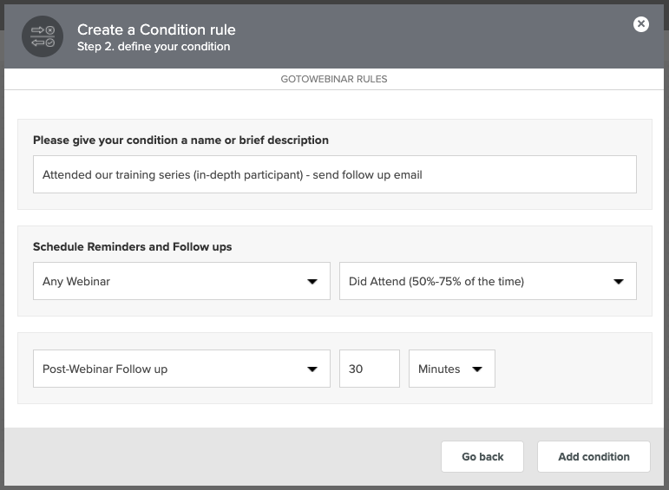Open the Did Attend (50%-75%) dropdown
This screenshot has height=490, width=669.
click(x=488, y=281)
